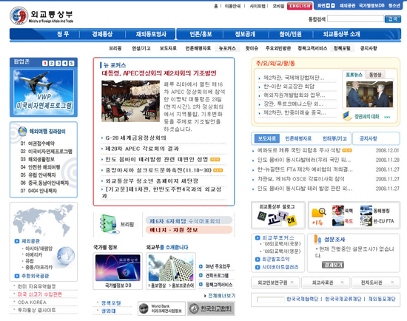
Task: Open 04 안전한 해외여행 link
Action: pos(40,167)
